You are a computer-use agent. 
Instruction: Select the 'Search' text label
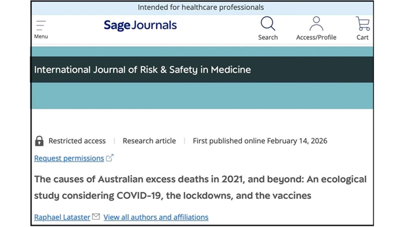268,37
